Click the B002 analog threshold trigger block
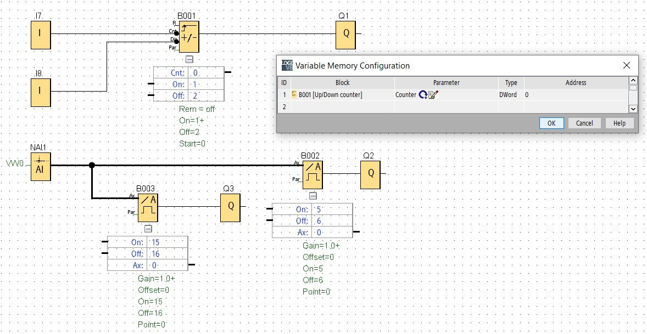The image size is (647, 334). coord(313,174)
